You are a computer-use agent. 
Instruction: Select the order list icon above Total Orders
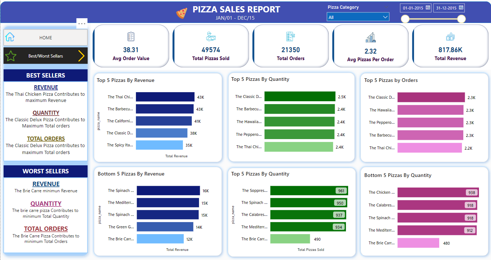(x=290, y=36)
